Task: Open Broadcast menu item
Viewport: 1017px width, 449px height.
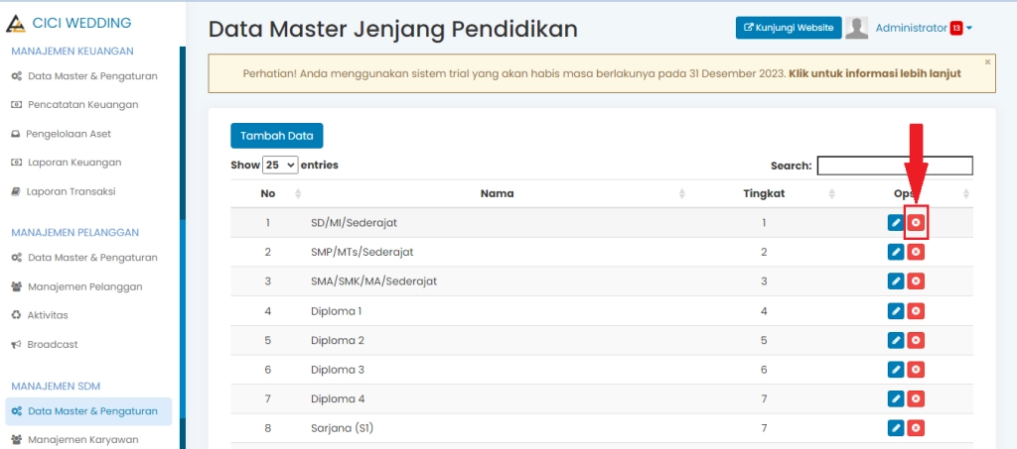Action: point(46,344)
